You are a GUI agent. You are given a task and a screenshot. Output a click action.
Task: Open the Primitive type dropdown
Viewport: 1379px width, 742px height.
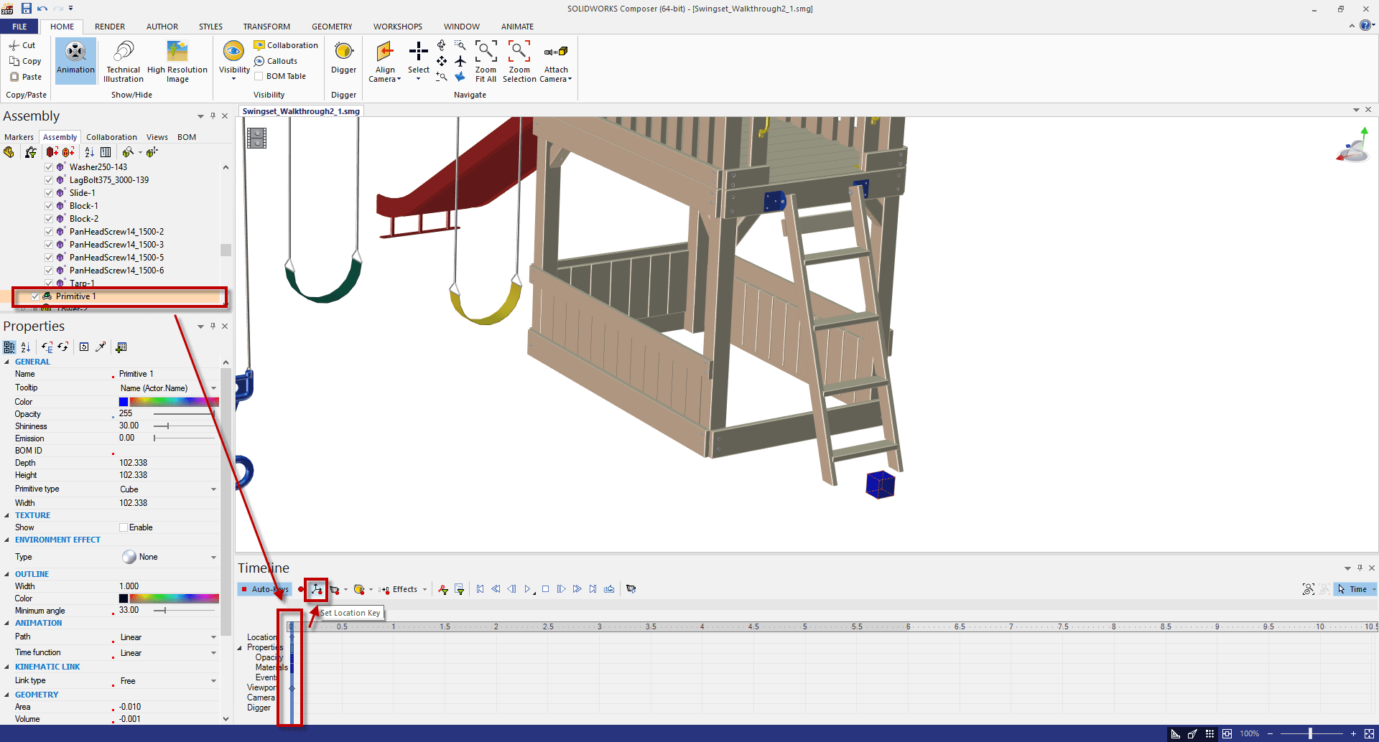pos(213,489)
